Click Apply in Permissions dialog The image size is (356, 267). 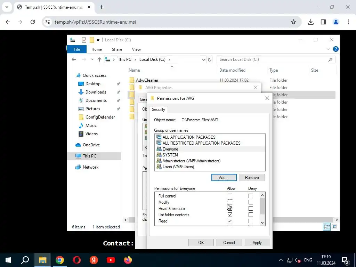tap(257, 242)
